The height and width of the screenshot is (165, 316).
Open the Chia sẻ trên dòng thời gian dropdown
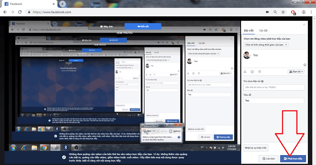tap(266, 45)
